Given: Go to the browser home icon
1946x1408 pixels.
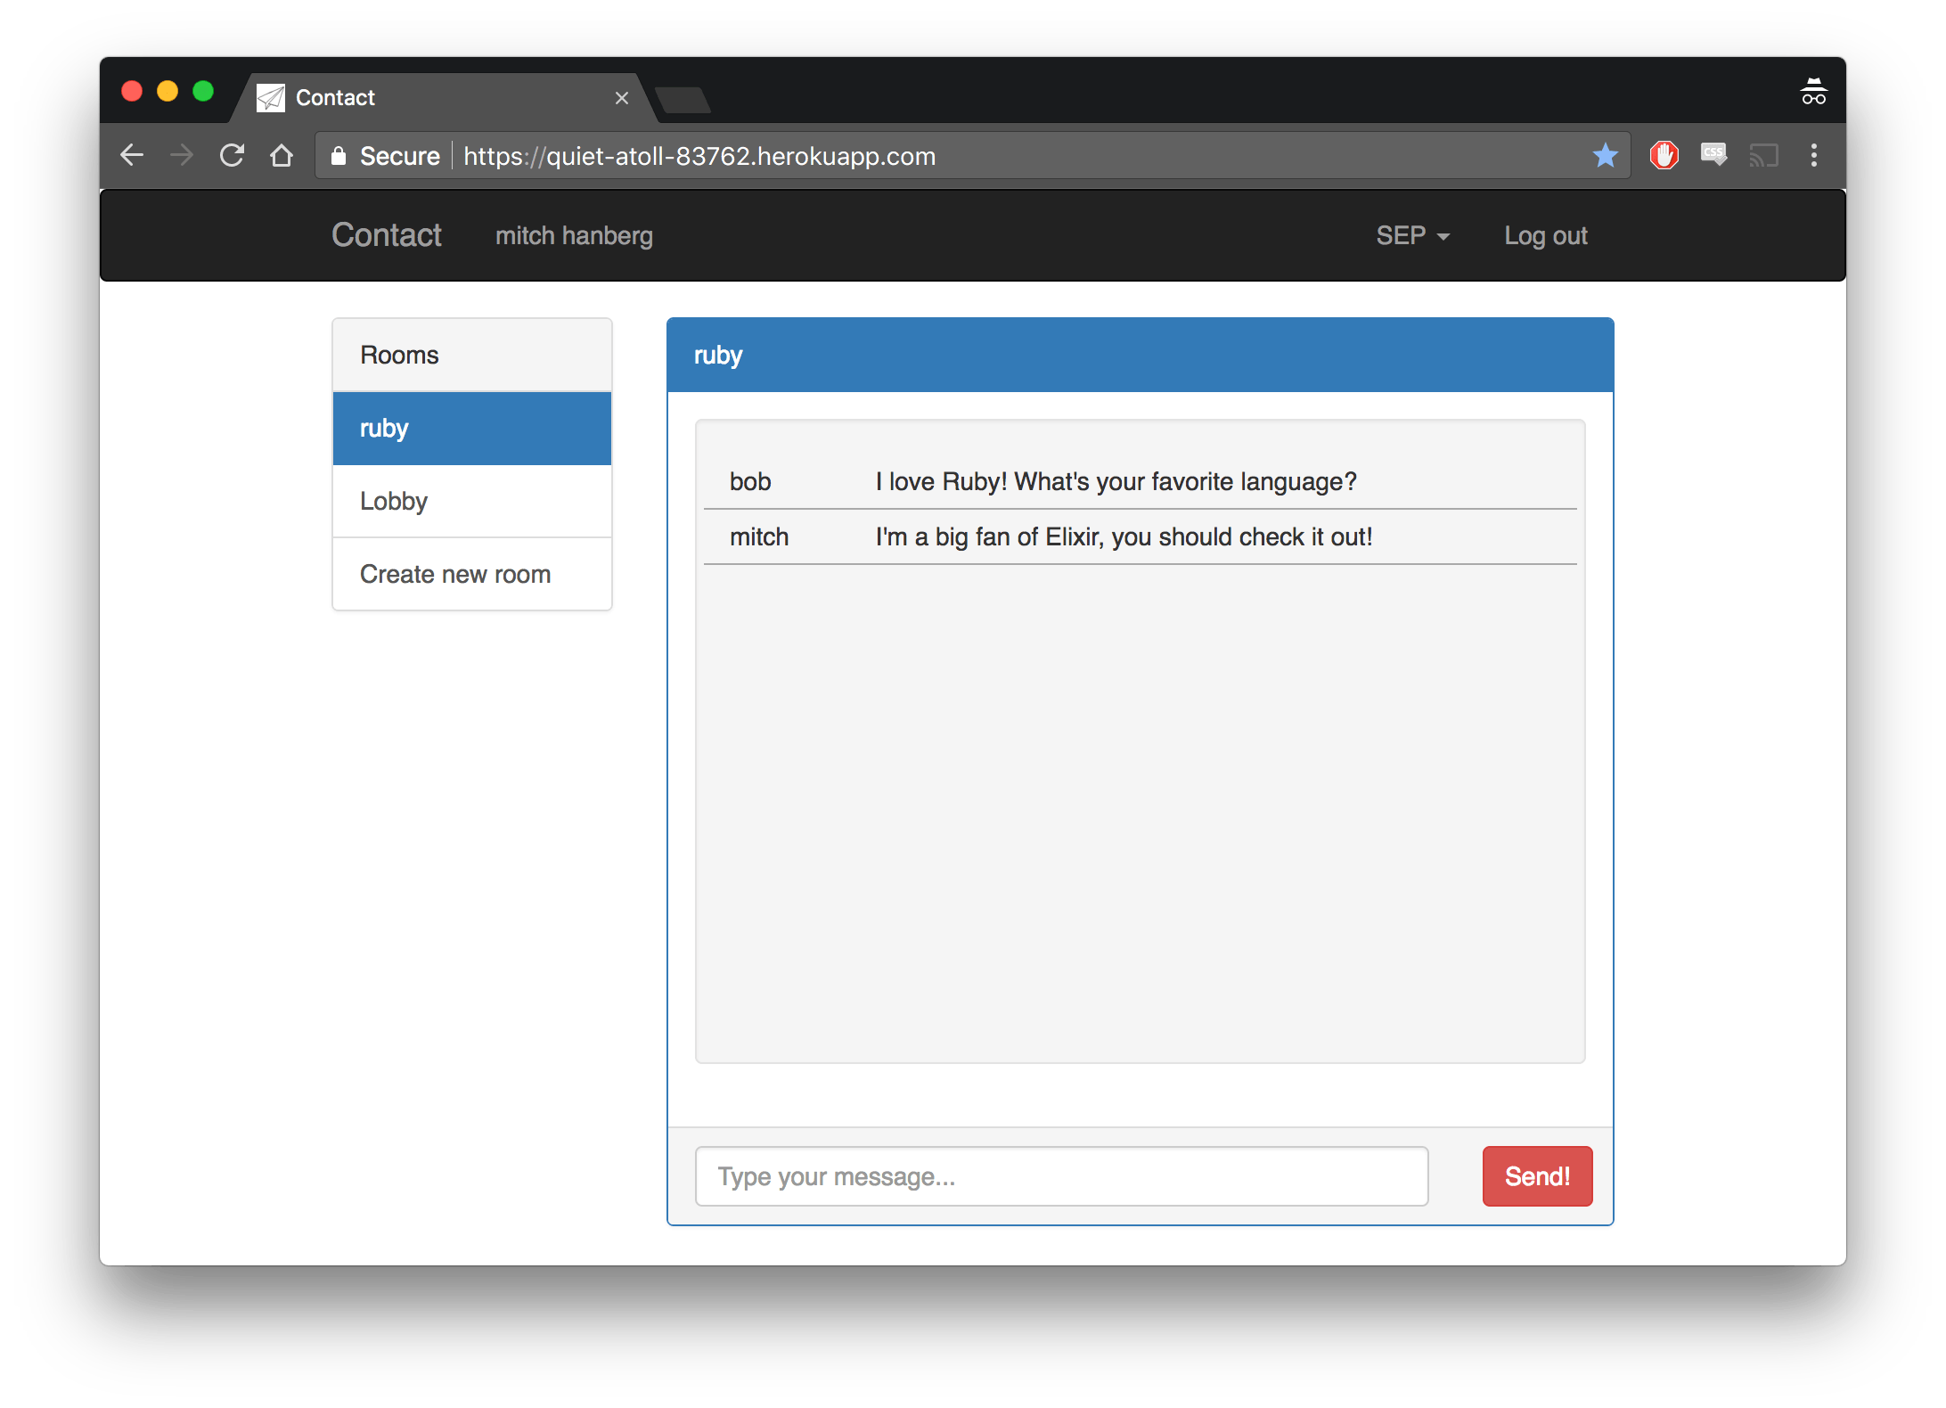Looking at the screenshot, I should point(282,155).
